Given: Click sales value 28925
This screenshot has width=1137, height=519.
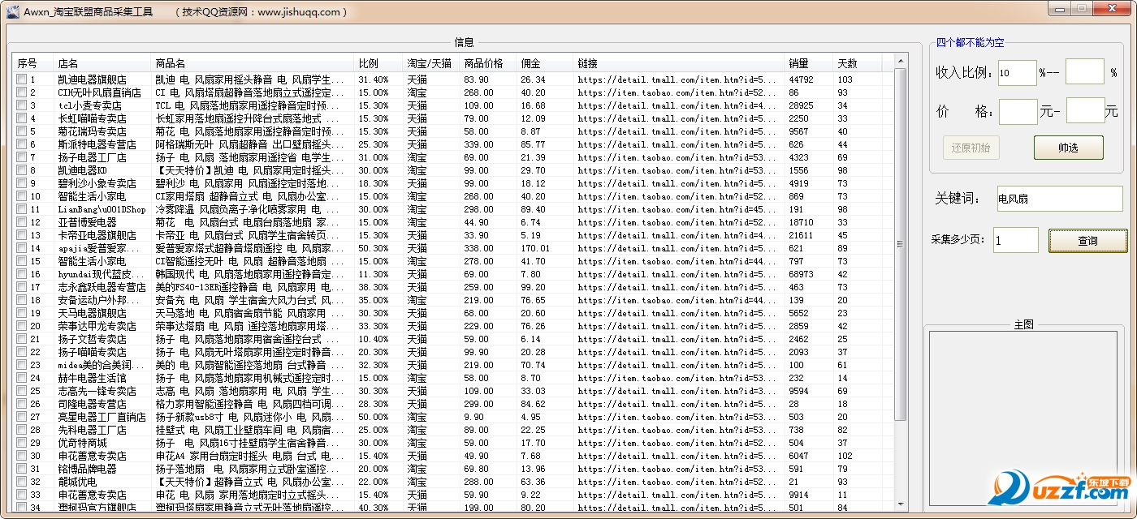Looking at the screenshot, I should coord(801,105).
